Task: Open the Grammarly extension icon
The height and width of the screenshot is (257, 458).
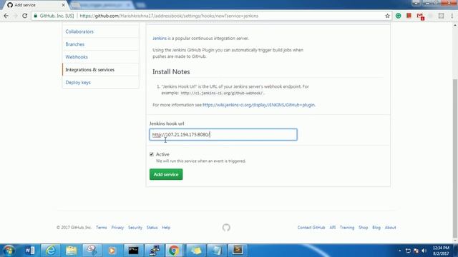Action: point(398,16)
